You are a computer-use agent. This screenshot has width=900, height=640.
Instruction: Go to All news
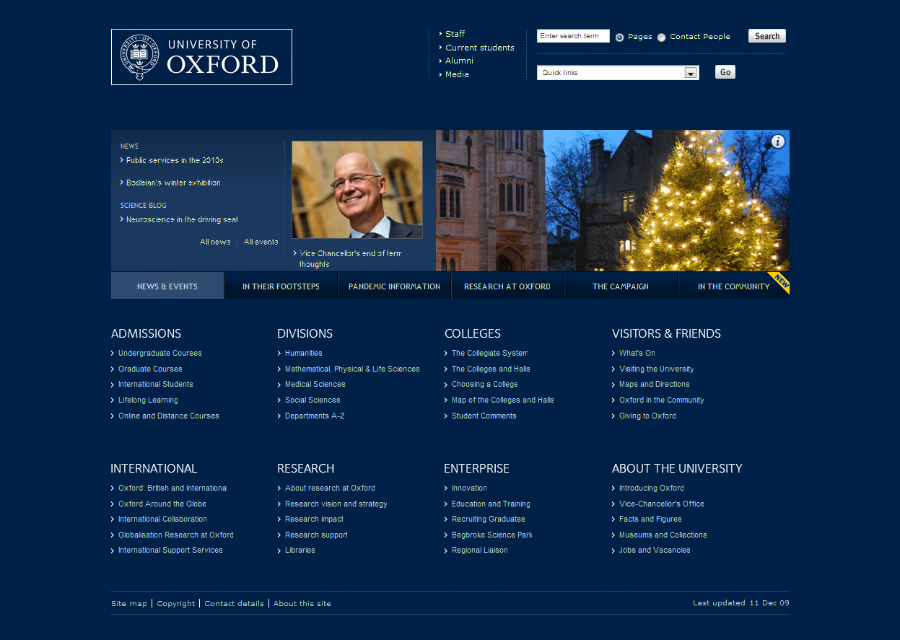point(215,242)
